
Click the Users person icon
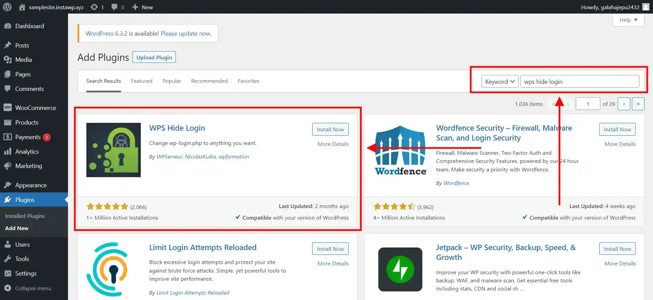pyautogui.click(x=7, y=244)
